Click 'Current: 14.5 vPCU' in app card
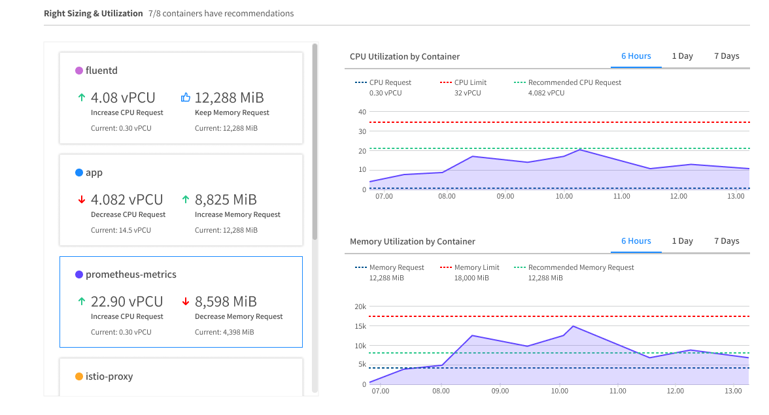 click(120, 230)
